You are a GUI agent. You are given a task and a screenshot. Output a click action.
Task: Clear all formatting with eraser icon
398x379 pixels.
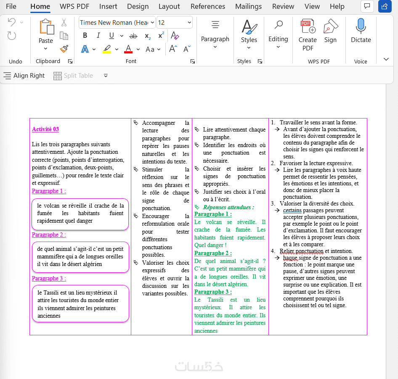pos(175,35)
